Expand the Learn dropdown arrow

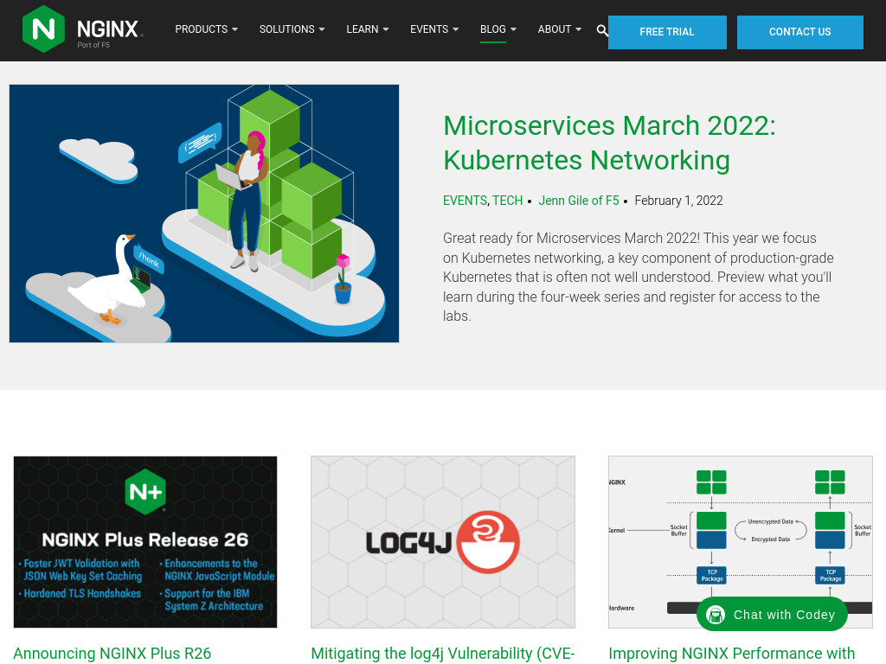click(x=385, y=29)
